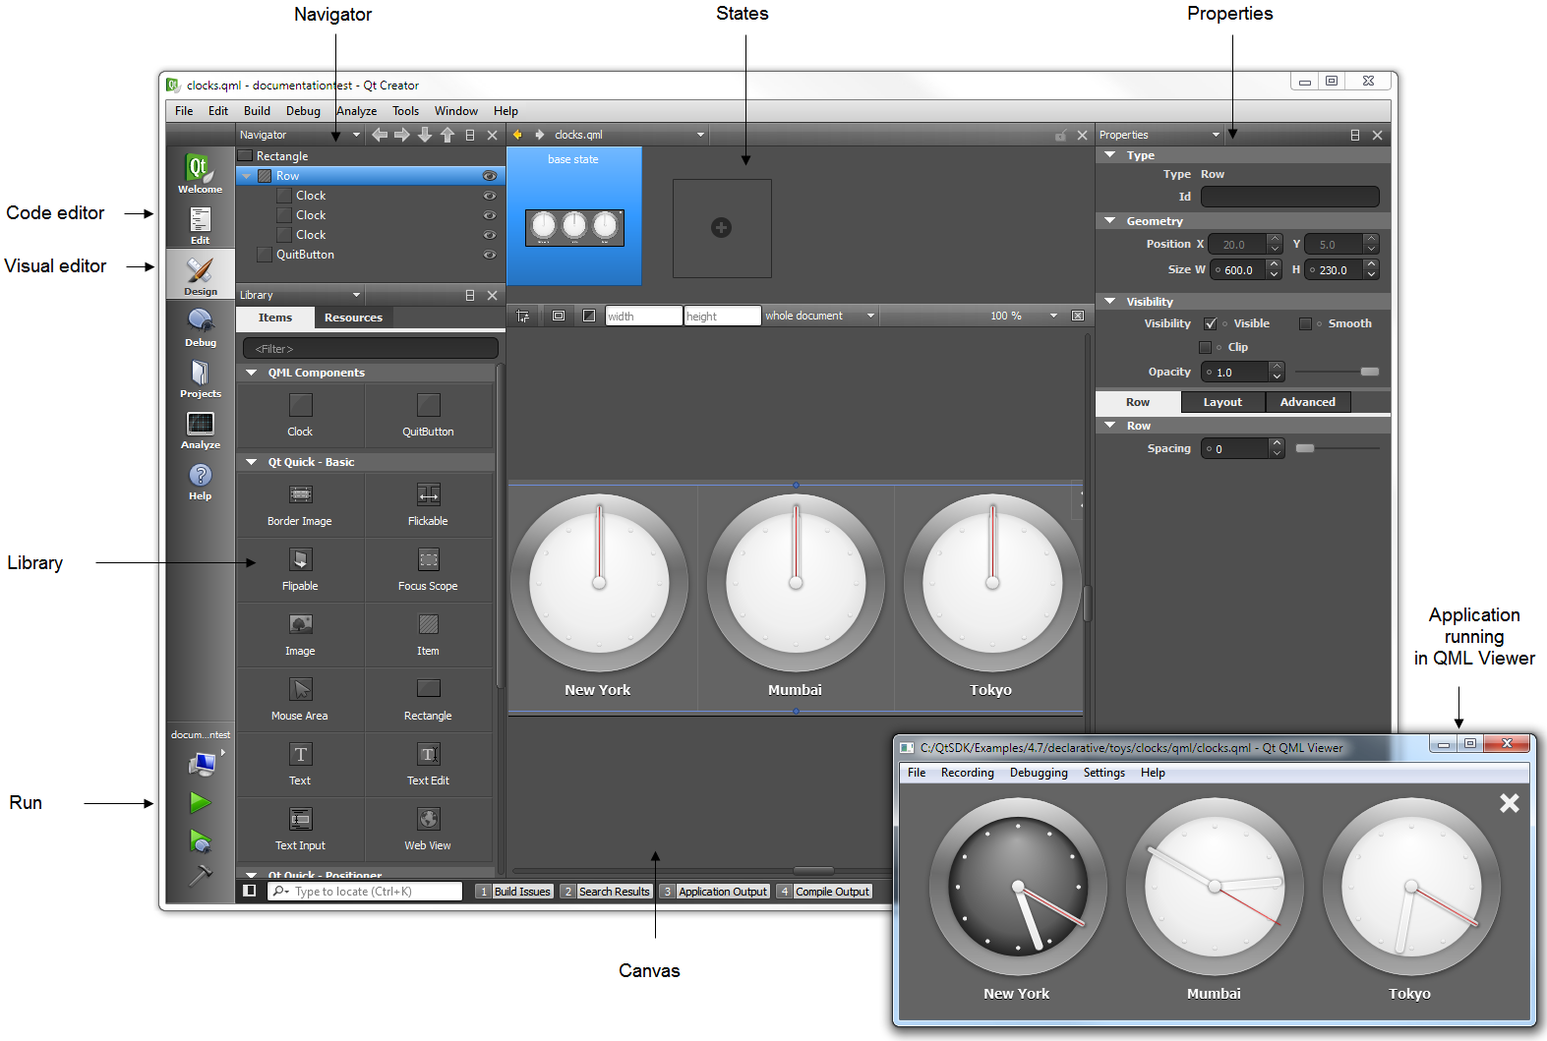Open the Tools menu
Screen dimensions: 1547x1041
click(x=405, y=111)
